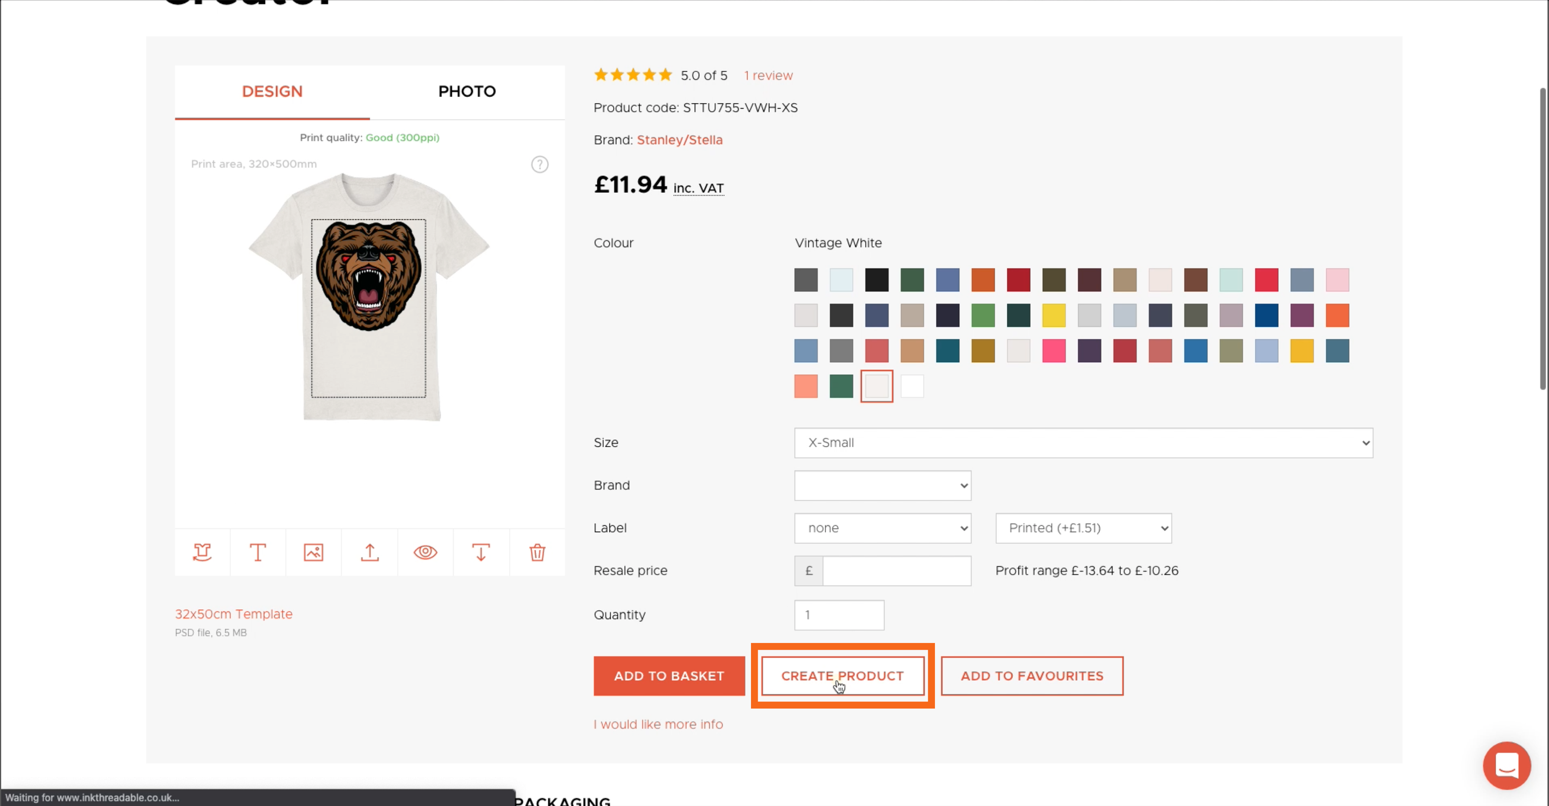Toggle the eye preview icon
1549x806 pixels.
(x=425, y=552)
